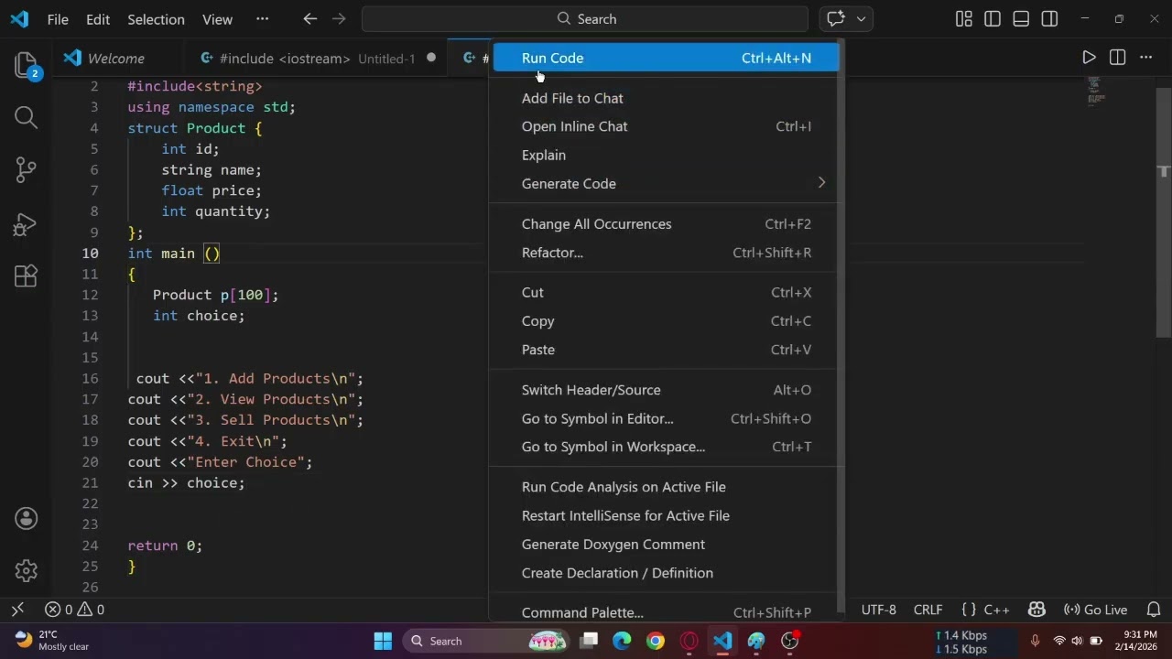Expand the Generate Code submenu
This screenshot has width=1172, height=659.
coord(821,183)
